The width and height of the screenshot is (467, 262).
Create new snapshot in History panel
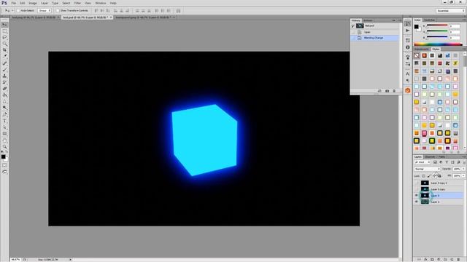click(x=387, y=91)
